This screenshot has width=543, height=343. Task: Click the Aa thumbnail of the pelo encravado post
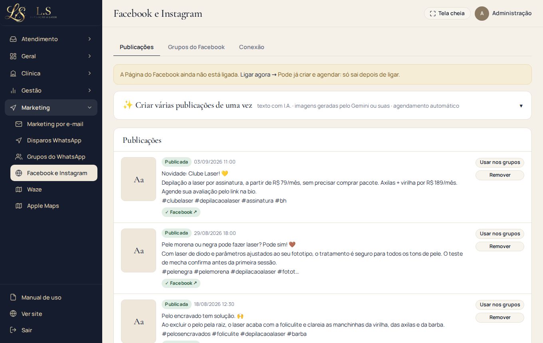[x=139, y=321]
